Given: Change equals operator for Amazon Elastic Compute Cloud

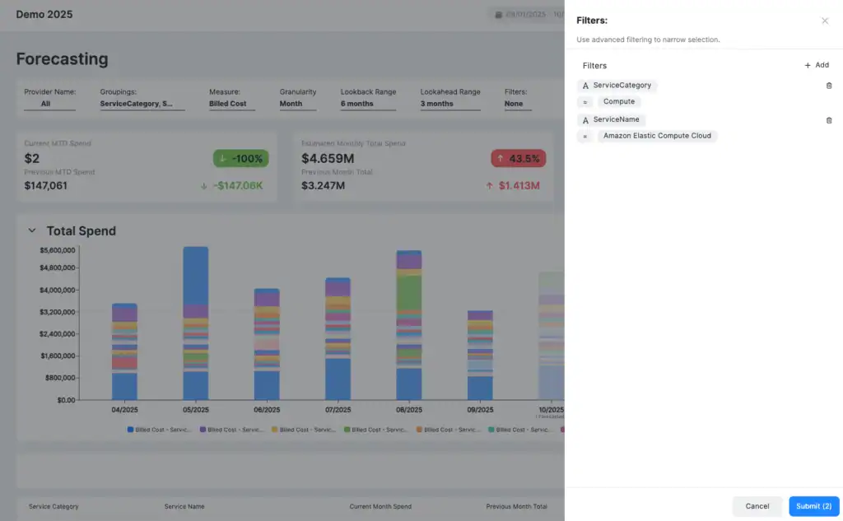Looking at the screenshot, I should (585, 137).
